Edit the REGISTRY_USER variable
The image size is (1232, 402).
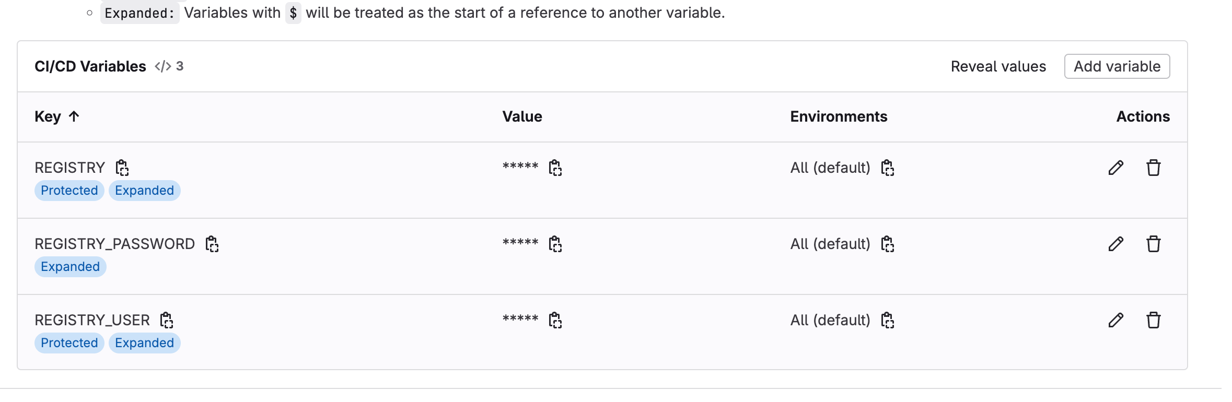coord(1115,320)
